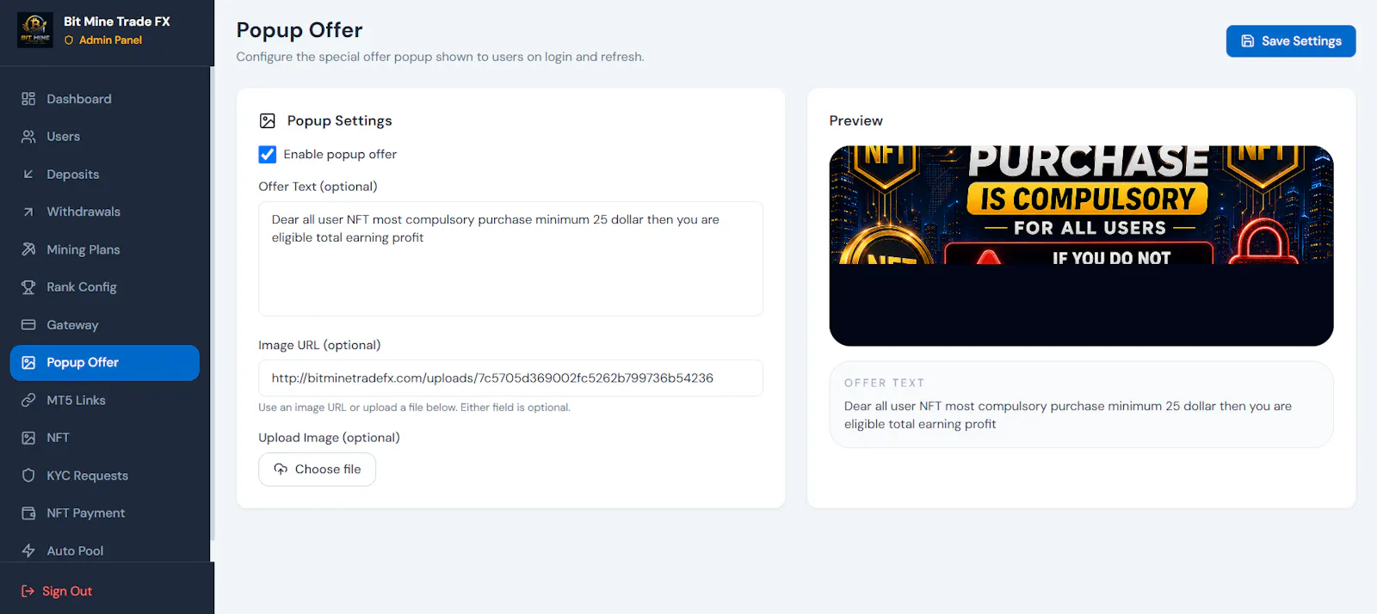The width and height of the screenshot is (1377, 614).
Task: Click the 'Preview' panel heading
Action: click(855, 121)
